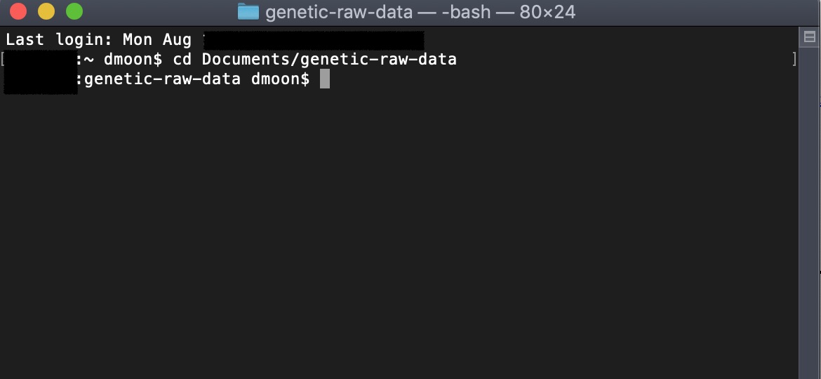
Task: Click the vertical scrollbar track on the right
Action: coord(810,209)
